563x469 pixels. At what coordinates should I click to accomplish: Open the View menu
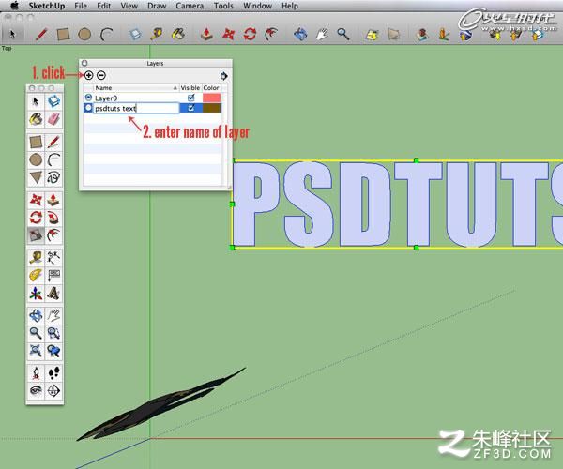click(129, 6)
